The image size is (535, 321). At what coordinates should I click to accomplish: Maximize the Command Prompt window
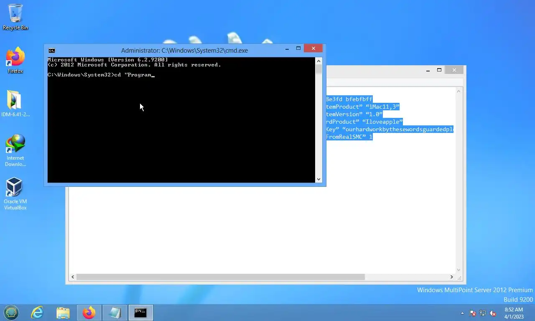(x=298, y=48)
